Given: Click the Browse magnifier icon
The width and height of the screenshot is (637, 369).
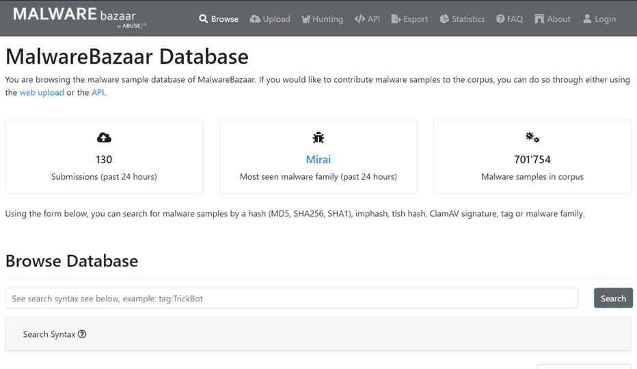Looking at the screenshot, I should (x=203, y=19).
